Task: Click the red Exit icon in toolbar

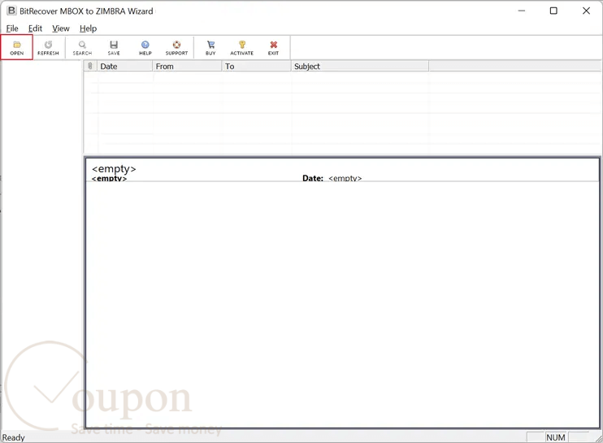Action: pyautogui.click(x=273, y=47)
